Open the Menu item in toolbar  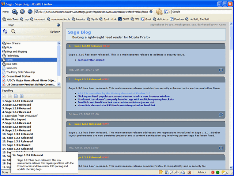[x=5, y=12]
